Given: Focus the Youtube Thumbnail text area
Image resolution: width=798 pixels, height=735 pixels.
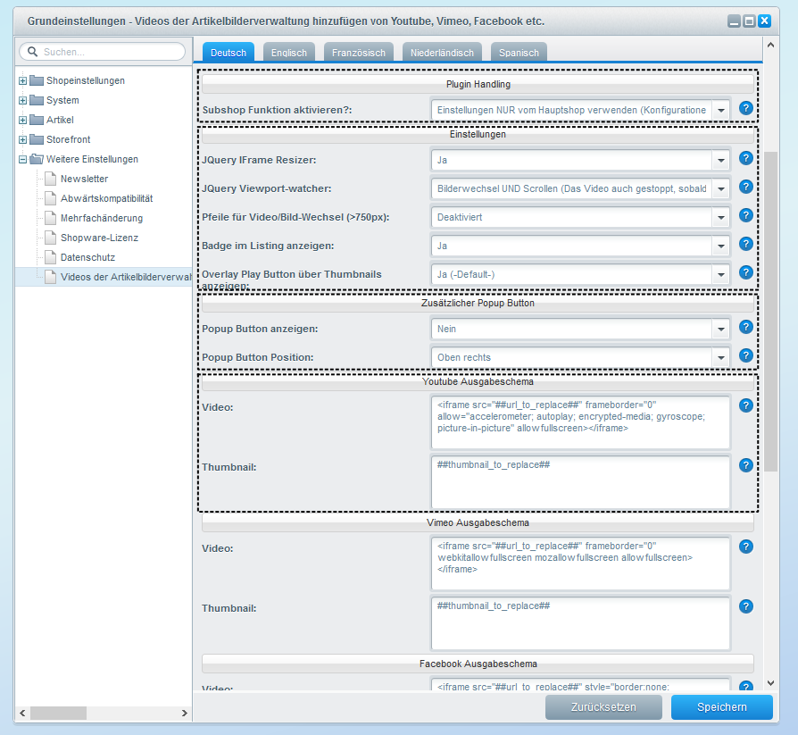Looking at the screenshot, I should point(580,482).
